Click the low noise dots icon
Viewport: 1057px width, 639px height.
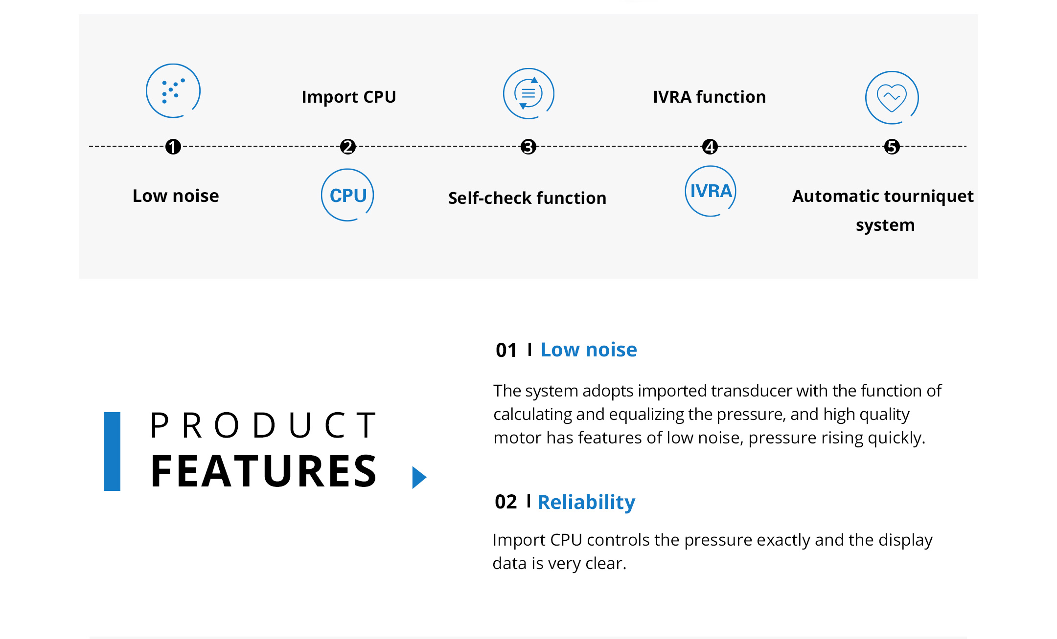tap(173, 91)
